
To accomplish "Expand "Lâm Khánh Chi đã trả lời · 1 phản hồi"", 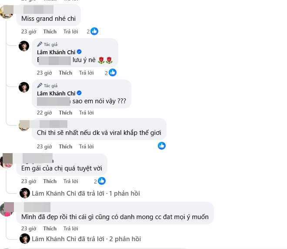I will 86,193.
